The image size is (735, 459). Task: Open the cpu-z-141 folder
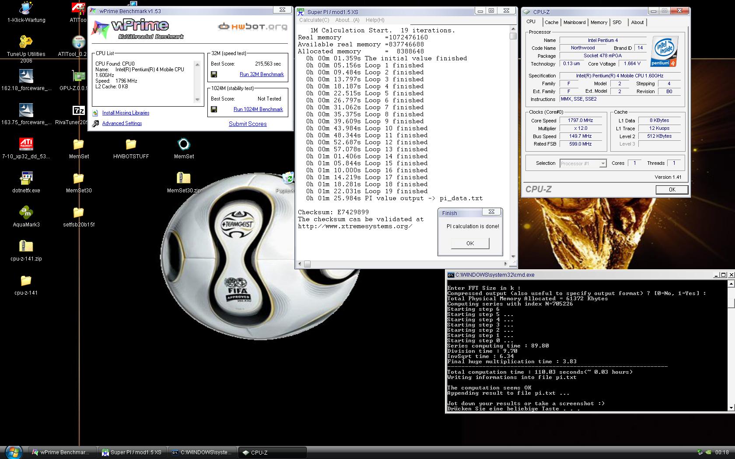[x=26, y=285]
